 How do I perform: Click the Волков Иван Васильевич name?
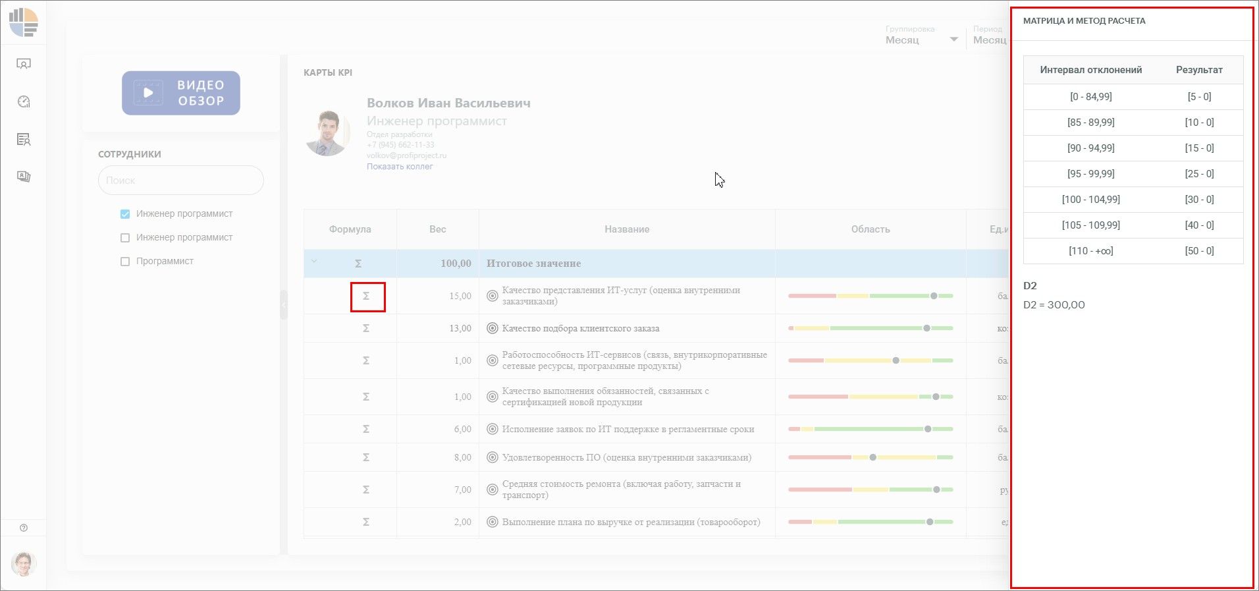pyautogui.click(x=448, y=103)
